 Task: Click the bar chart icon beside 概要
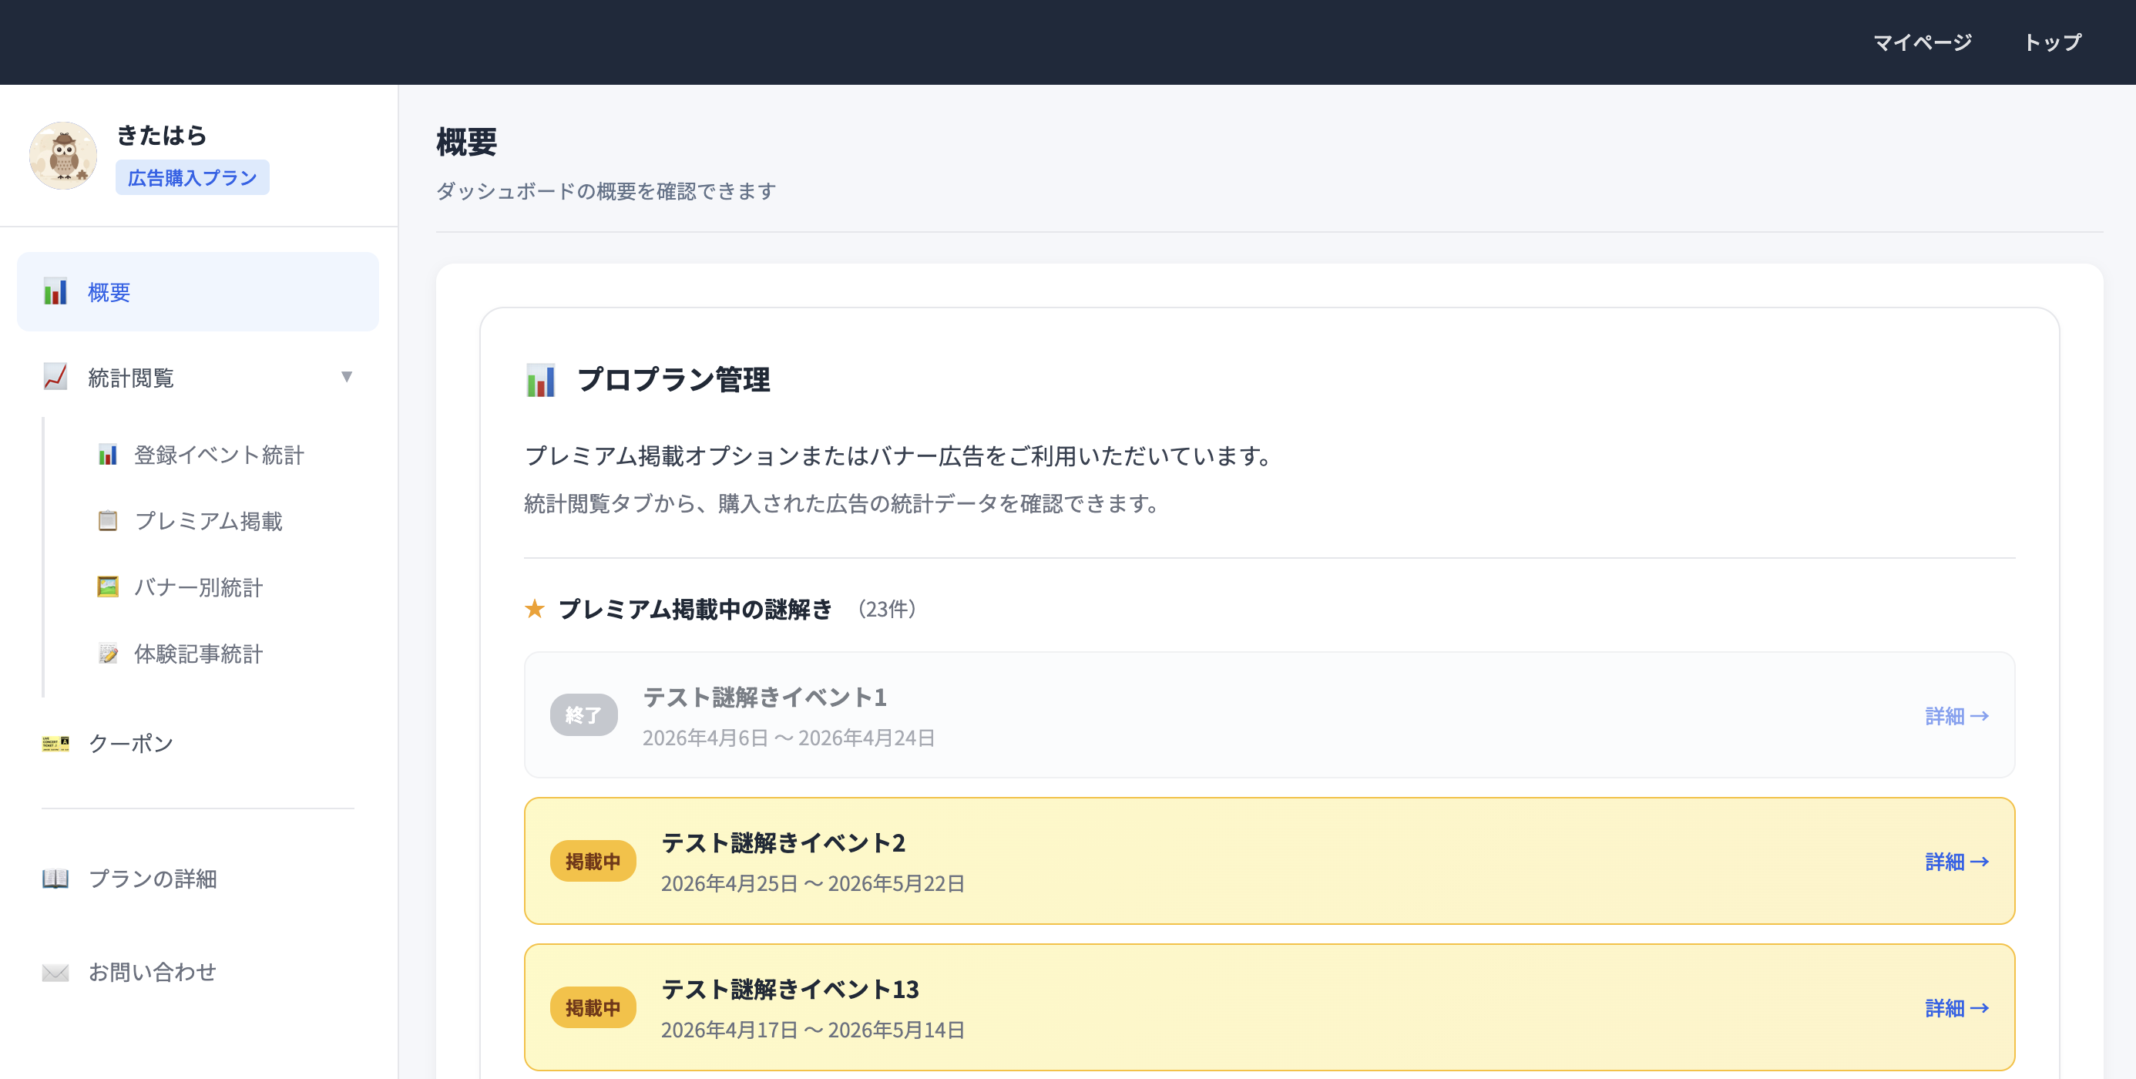[55, 292]
